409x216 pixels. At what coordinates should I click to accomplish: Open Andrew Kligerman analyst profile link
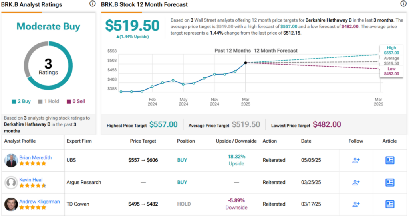[40, 201]
